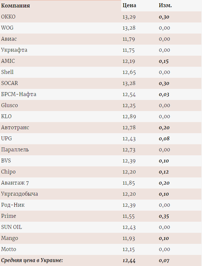Click the Prime price 11,55

128,216
